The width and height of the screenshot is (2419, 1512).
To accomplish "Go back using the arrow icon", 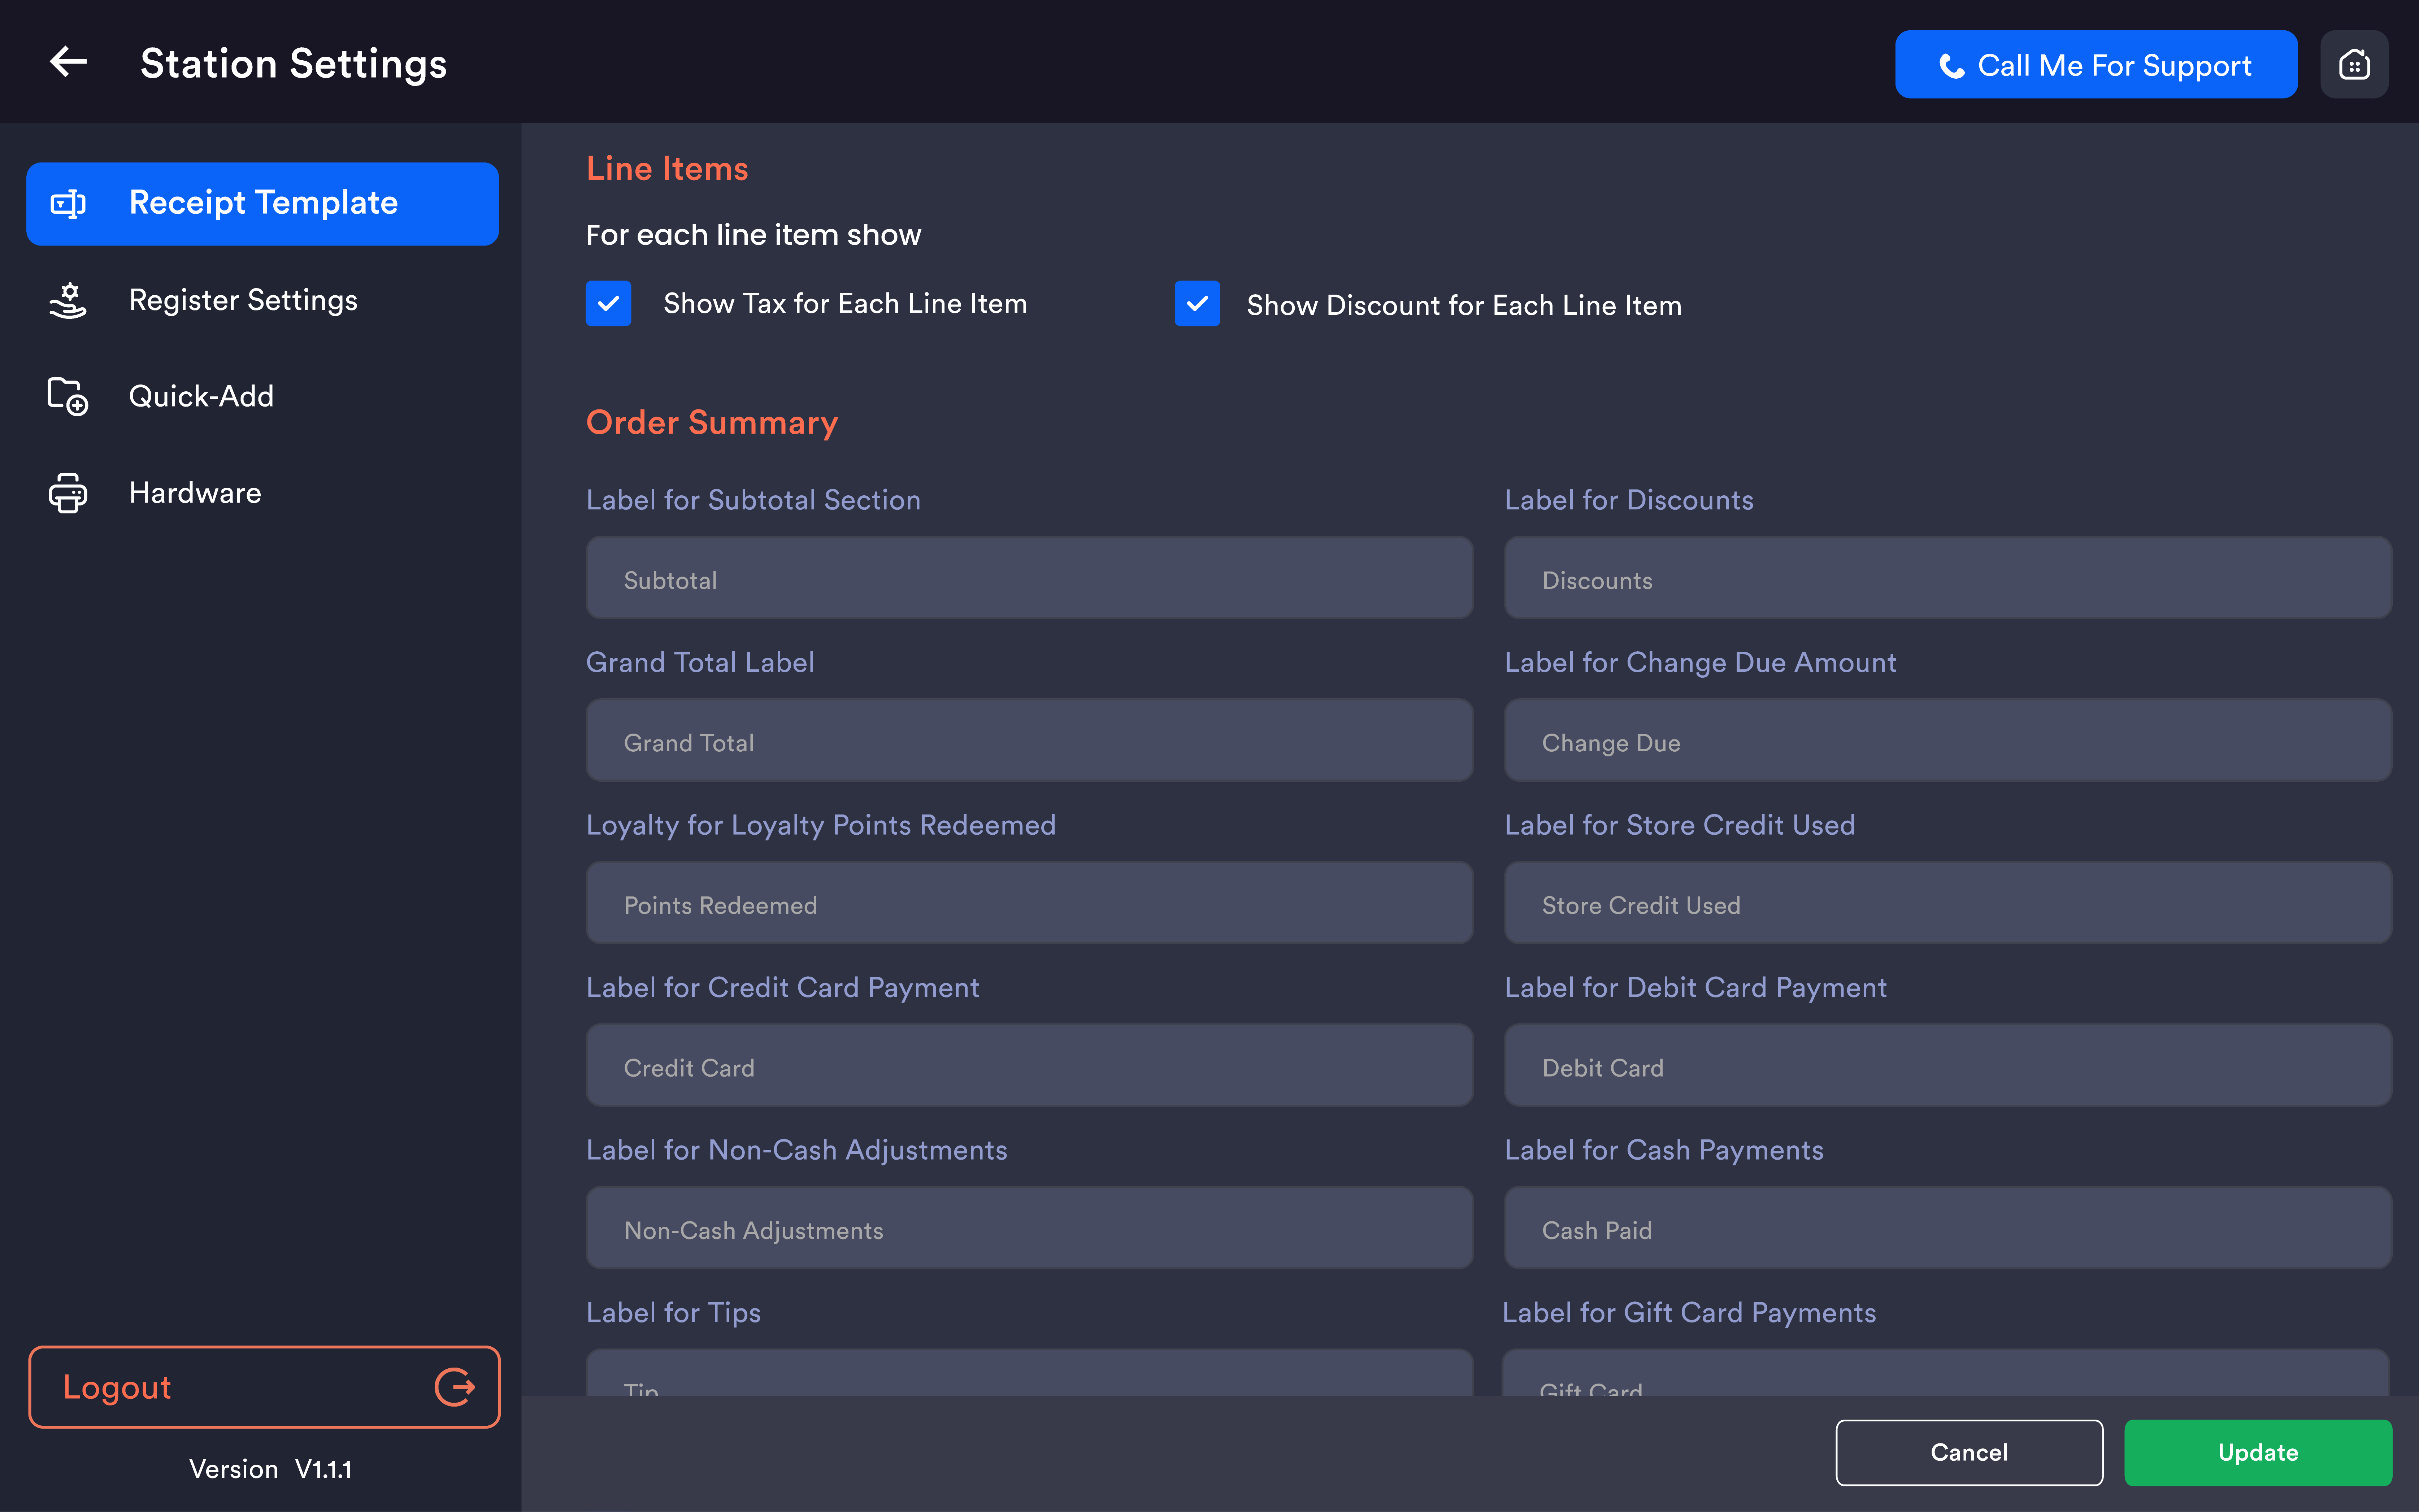I will 68,62.
